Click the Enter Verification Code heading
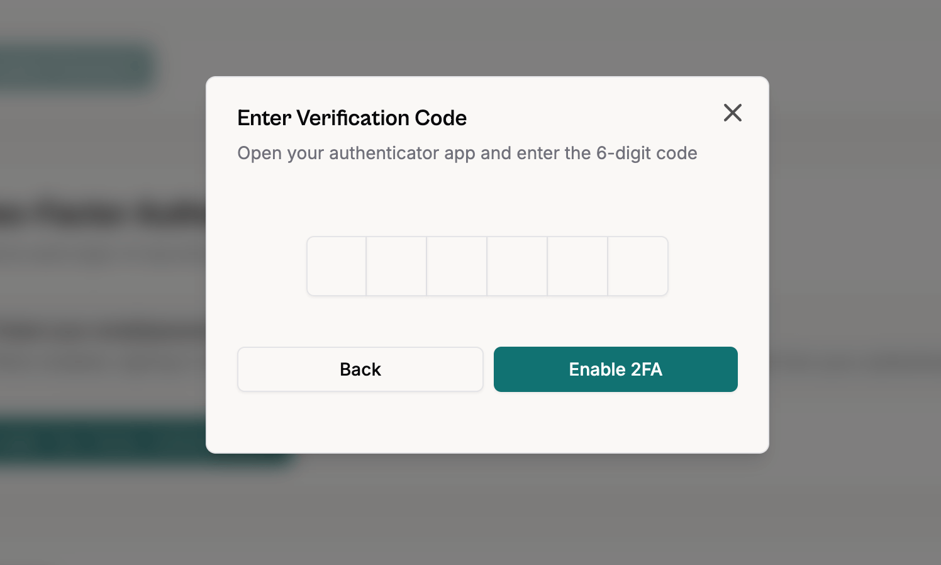 (x=352, y=118)
